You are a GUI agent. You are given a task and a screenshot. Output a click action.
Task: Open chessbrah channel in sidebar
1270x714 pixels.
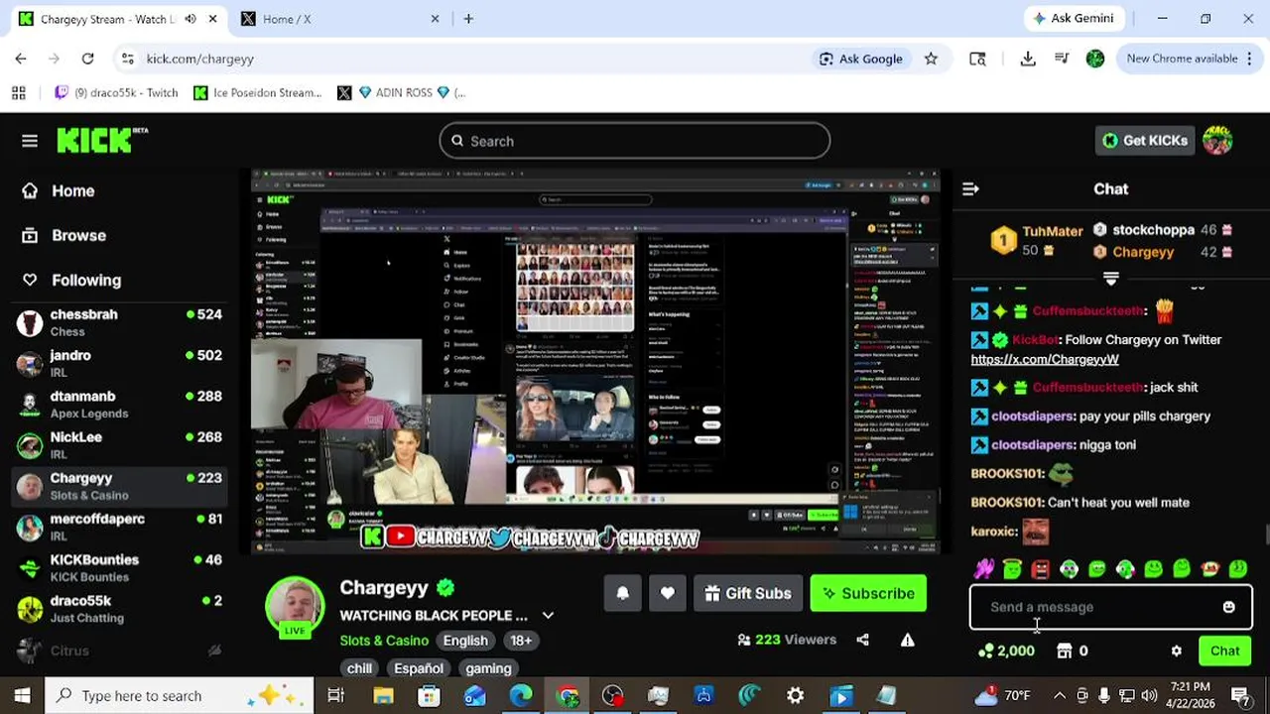click(119, 322)
